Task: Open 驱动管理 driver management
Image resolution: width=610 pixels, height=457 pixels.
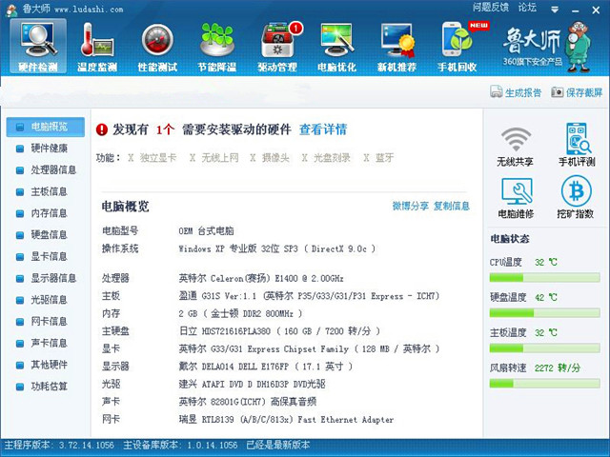Action: click(x=277, y=48)
